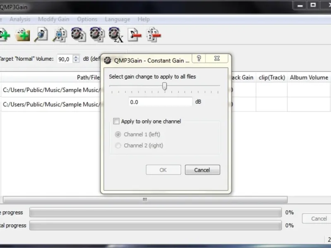Close the Constant Gain dialog

tap(217, 58)
